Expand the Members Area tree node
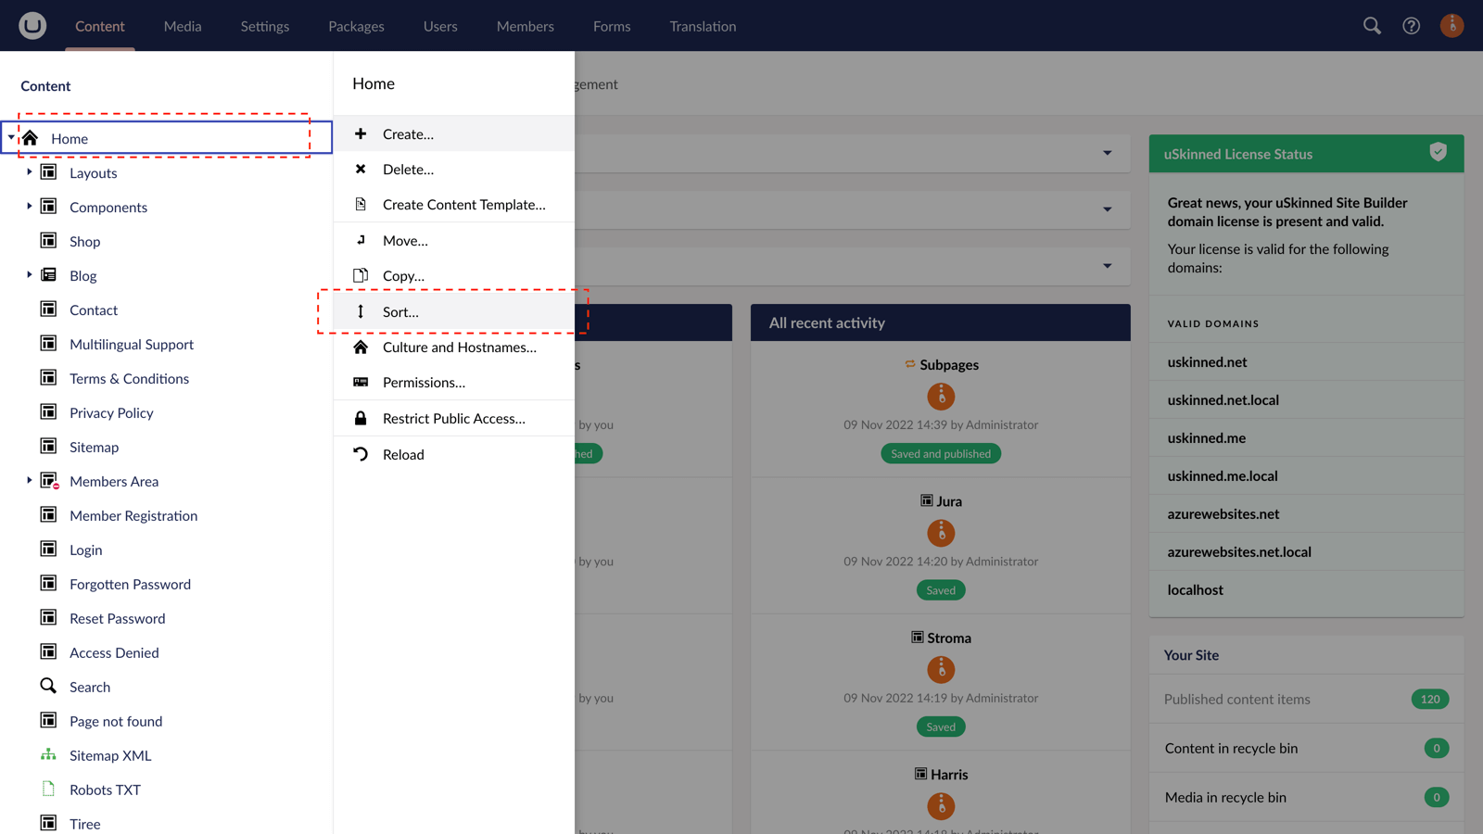Image resolution: width=1483 pixels, height=834 pixels. tap(29, 480)
